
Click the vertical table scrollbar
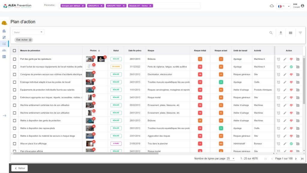pyautogui.click(x=304, y=80)
